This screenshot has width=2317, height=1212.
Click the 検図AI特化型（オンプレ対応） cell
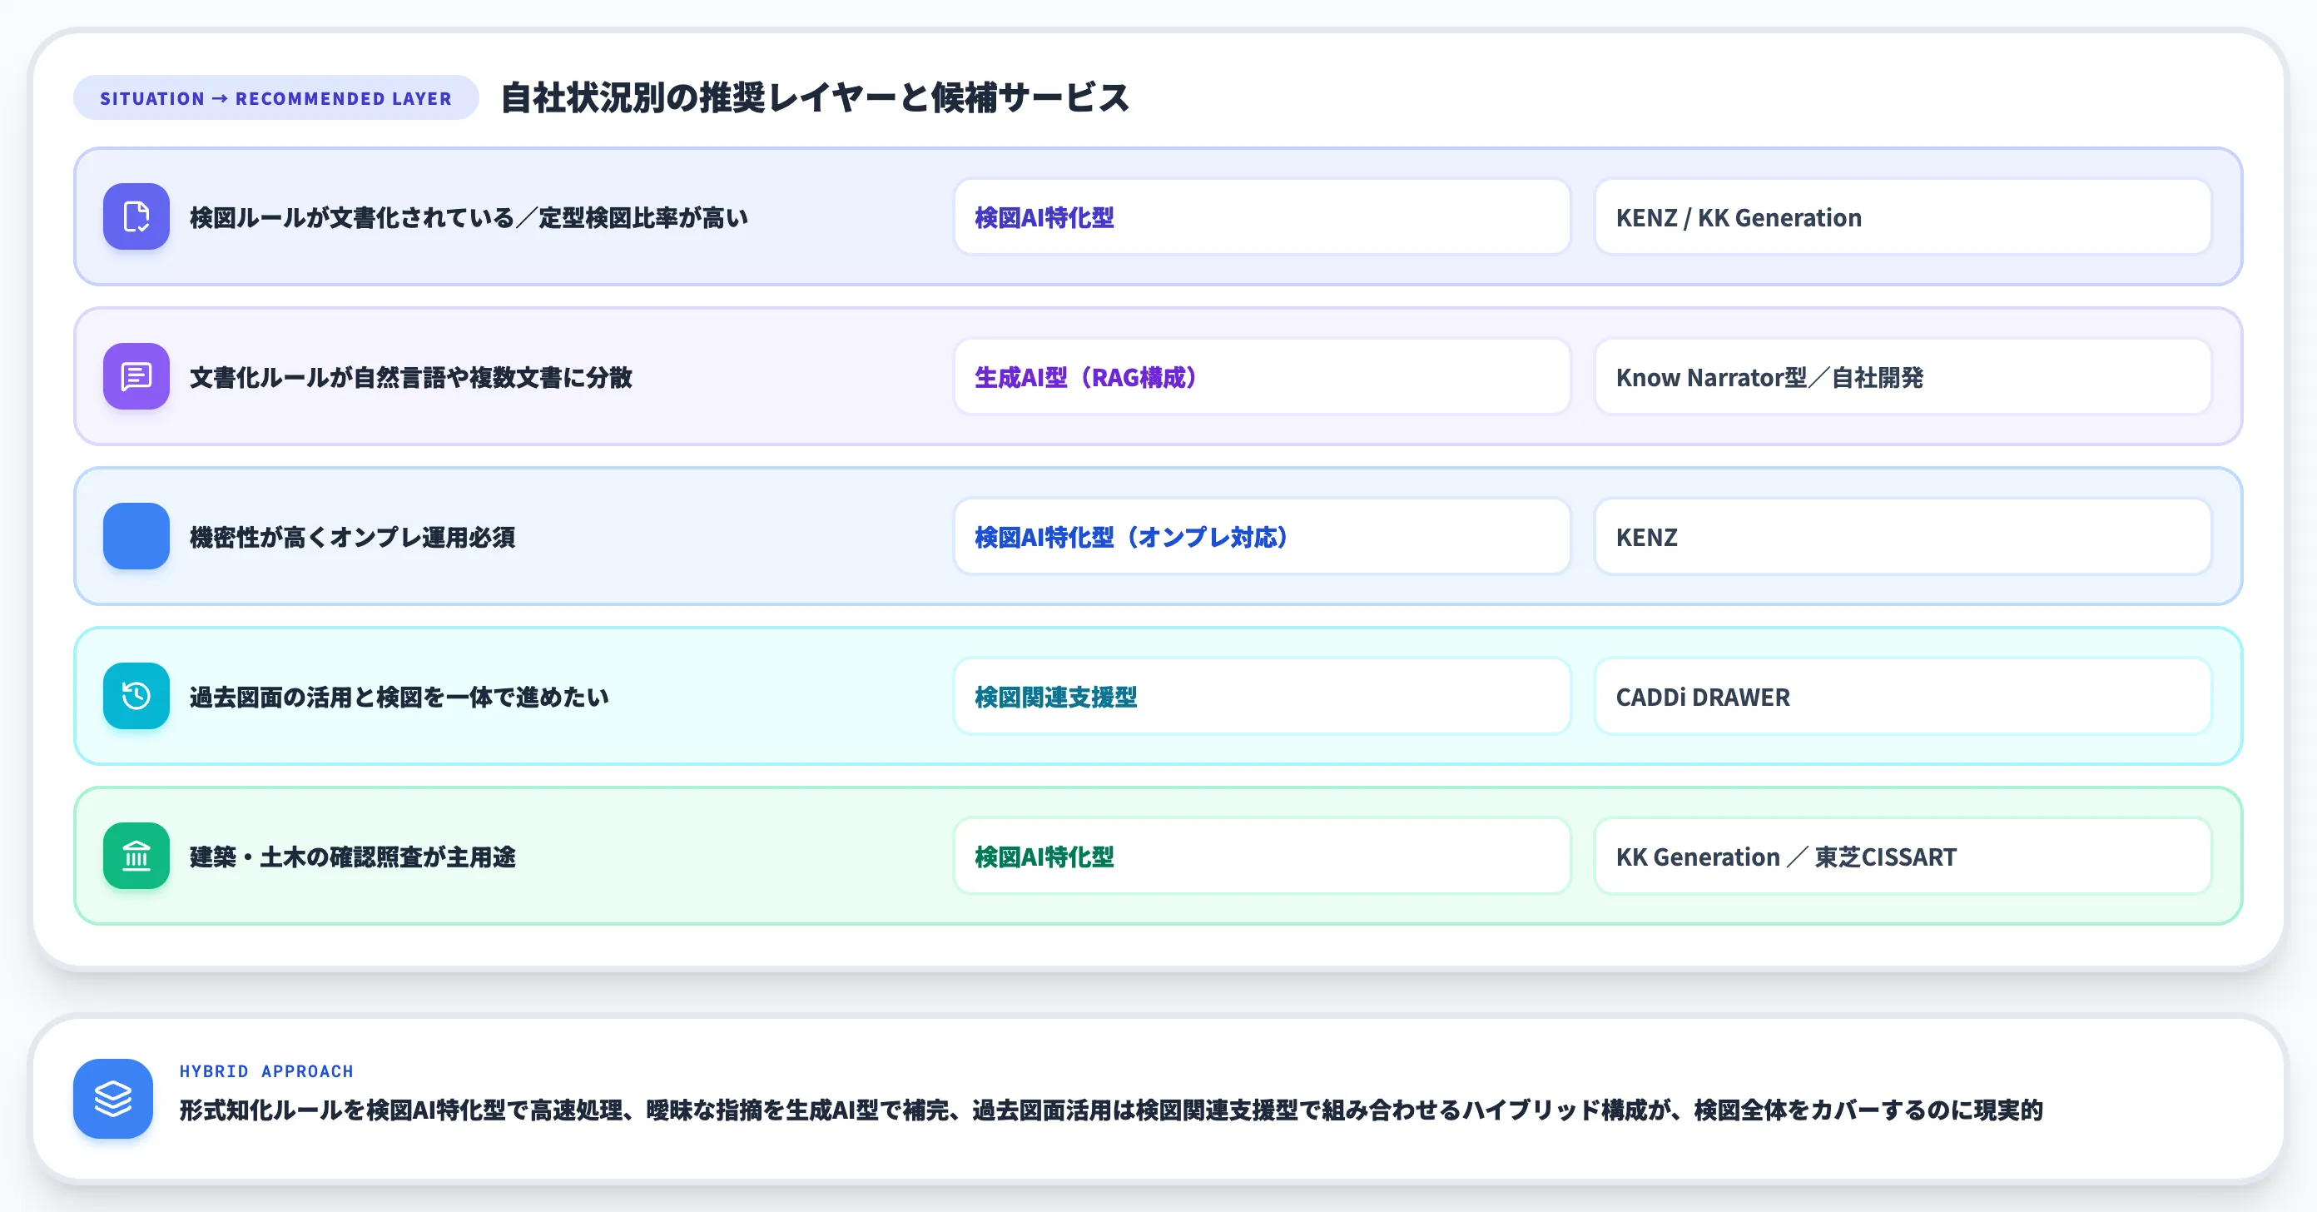[1262, 536]
